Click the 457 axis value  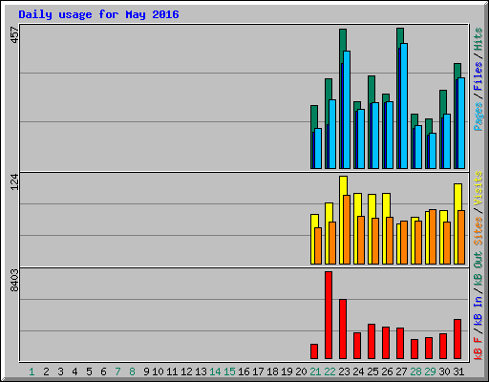tap(14, 35)
